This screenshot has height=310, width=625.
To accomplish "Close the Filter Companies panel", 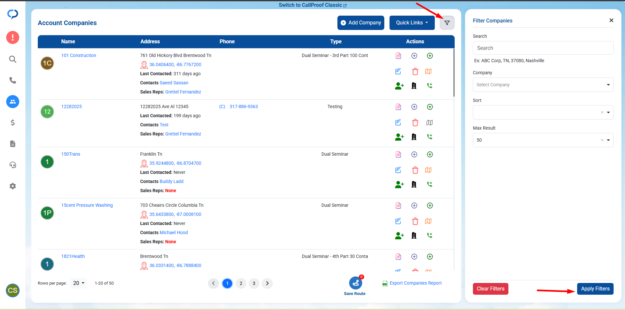I will [x=611, y=20].
